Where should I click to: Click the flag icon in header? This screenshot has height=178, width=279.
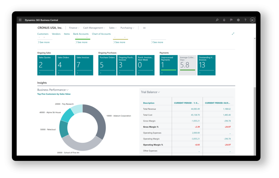click(x=231, y=20)
